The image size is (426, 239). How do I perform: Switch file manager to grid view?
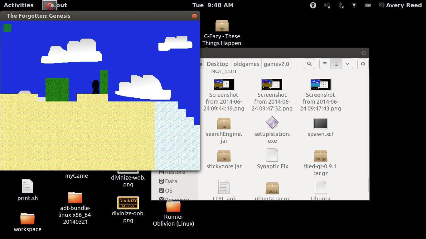pyautogui.click(x=336, y=64)
